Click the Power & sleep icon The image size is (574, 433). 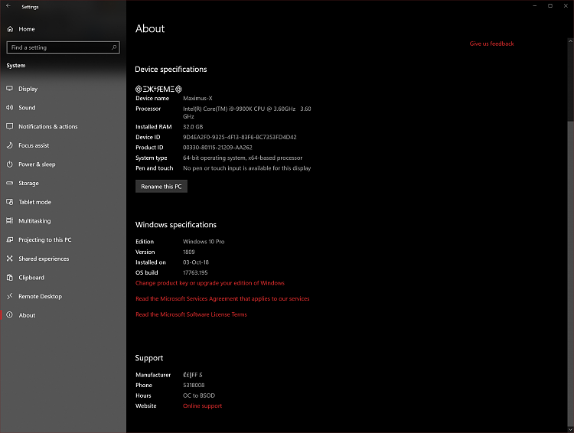(x=9, y=164)
